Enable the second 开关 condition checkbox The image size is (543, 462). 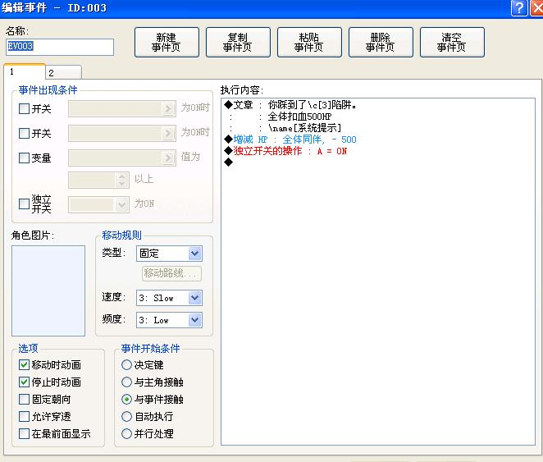pos(24,133)
